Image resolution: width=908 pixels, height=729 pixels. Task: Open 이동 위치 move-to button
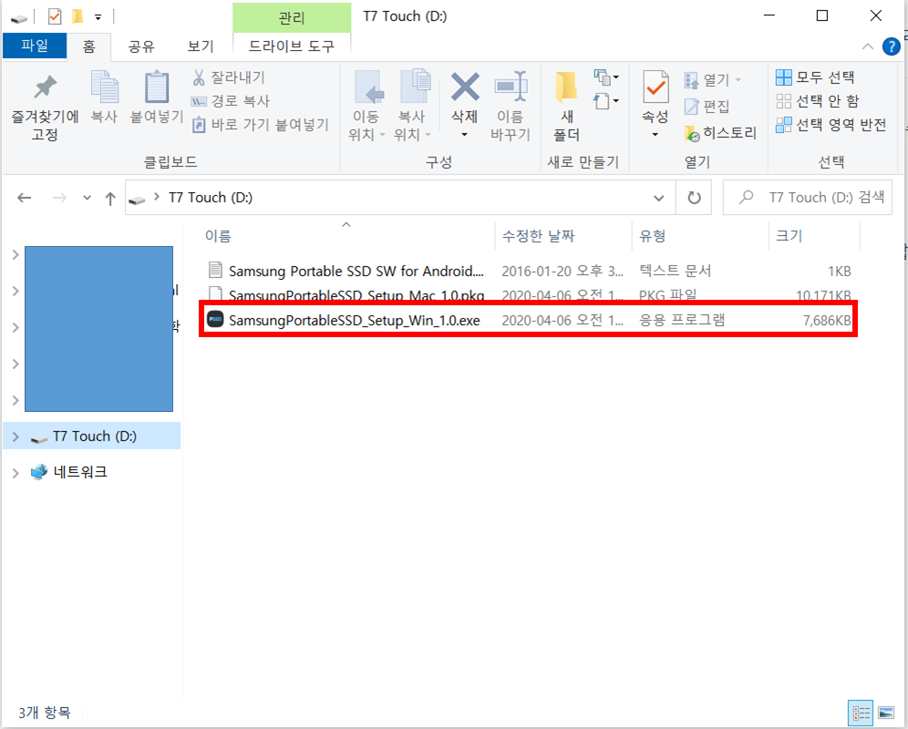point(366,107)
